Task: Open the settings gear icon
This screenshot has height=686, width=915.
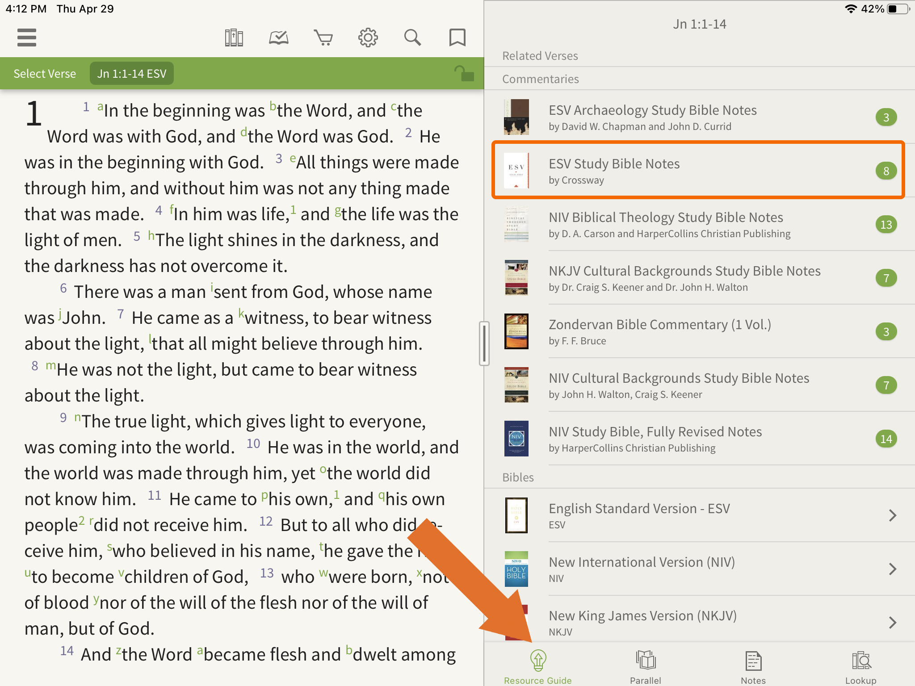Action: [368, 38]
